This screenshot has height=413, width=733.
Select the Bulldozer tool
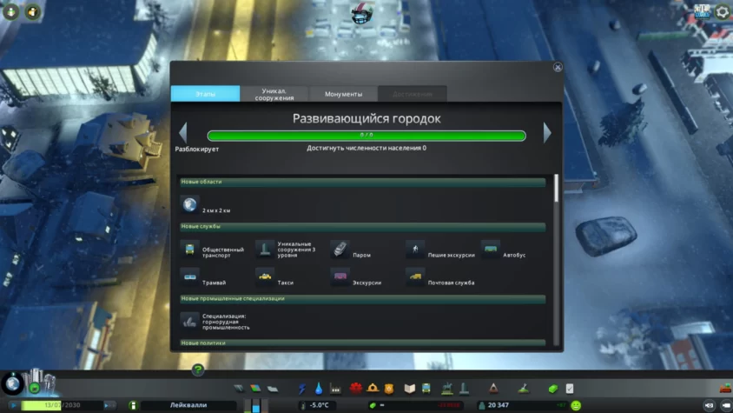pyautogui.click(x=725, y=389)
